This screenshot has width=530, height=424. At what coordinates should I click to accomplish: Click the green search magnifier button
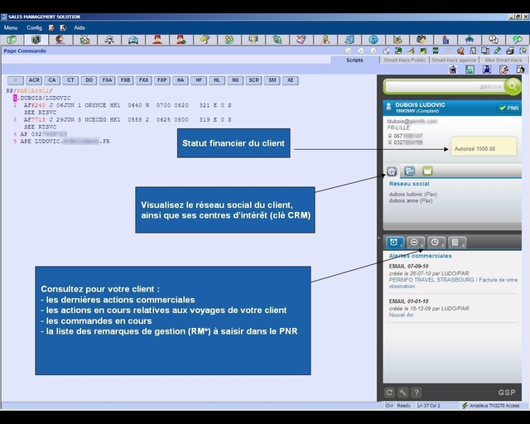513,86
